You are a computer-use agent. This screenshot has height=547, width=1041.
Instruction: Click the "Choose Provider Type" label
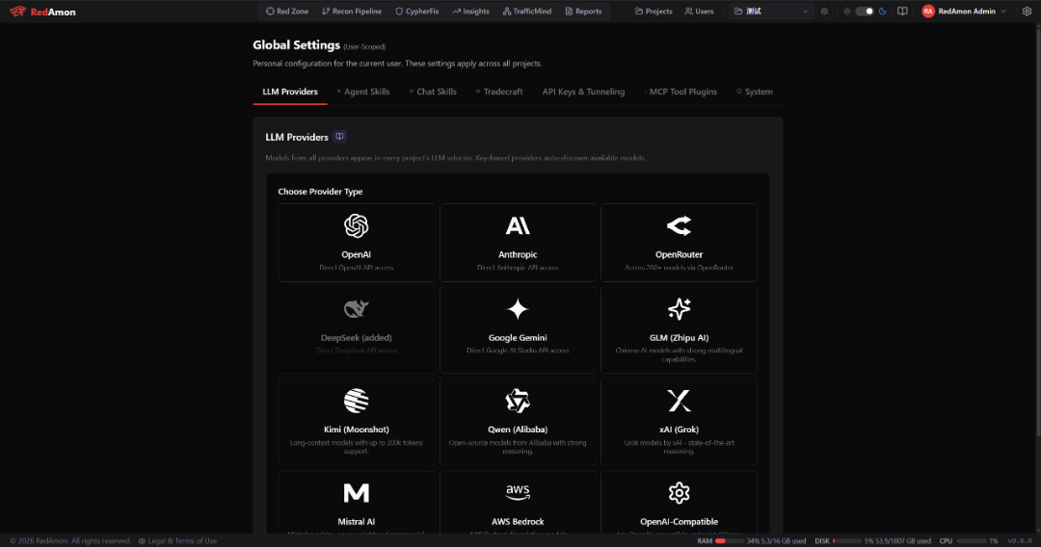coord(320,192)
